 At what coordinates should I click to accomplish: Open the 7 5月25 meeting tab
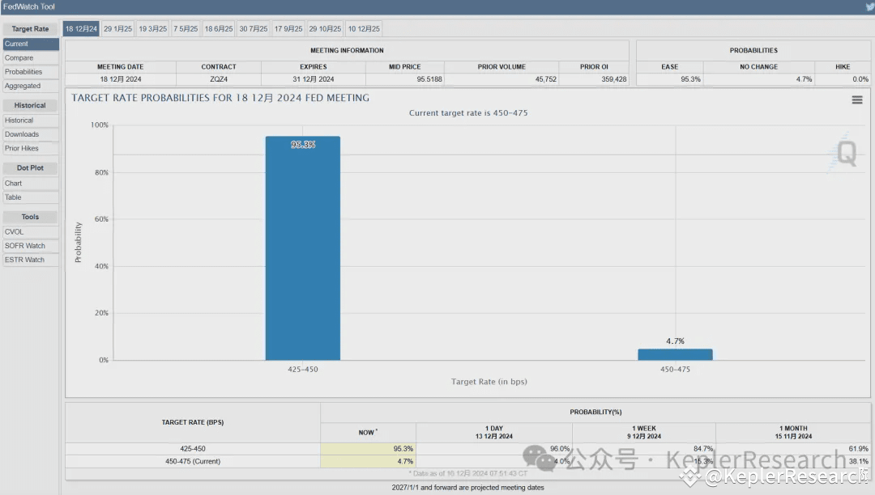186,29
